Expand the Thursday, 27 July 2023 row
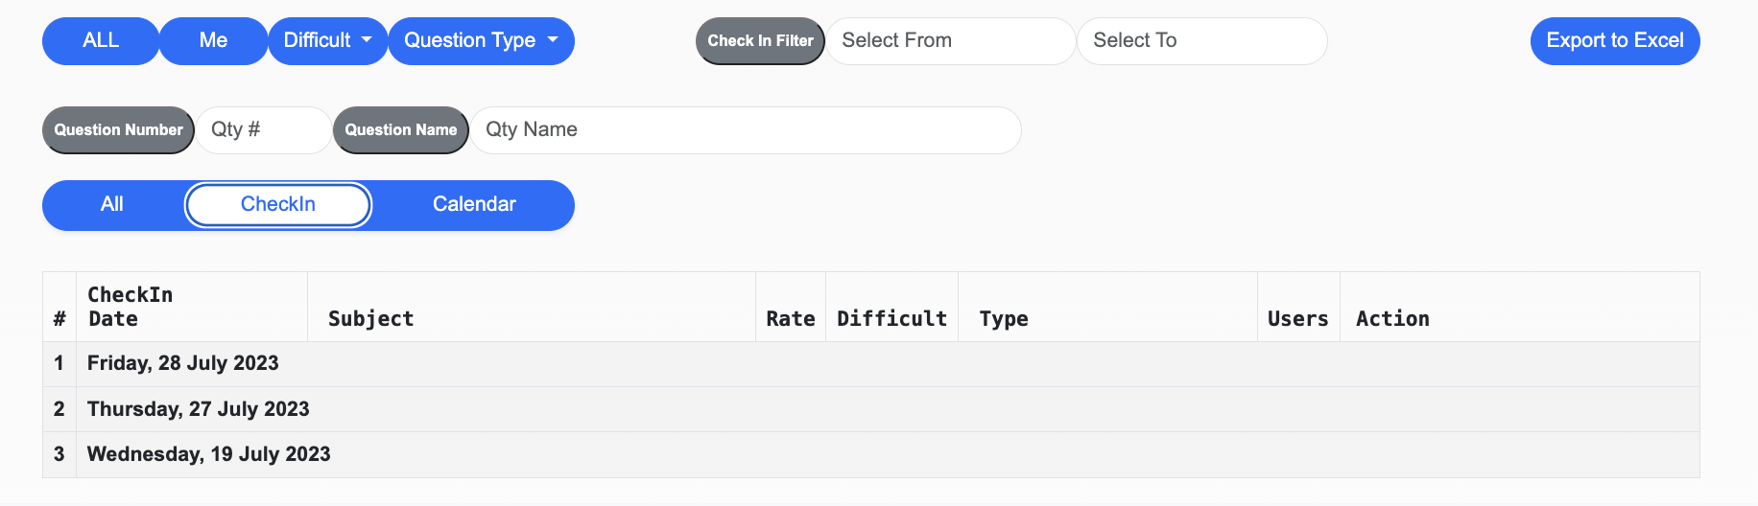Screen dimensions: 1758x506 tap(199, 409)
